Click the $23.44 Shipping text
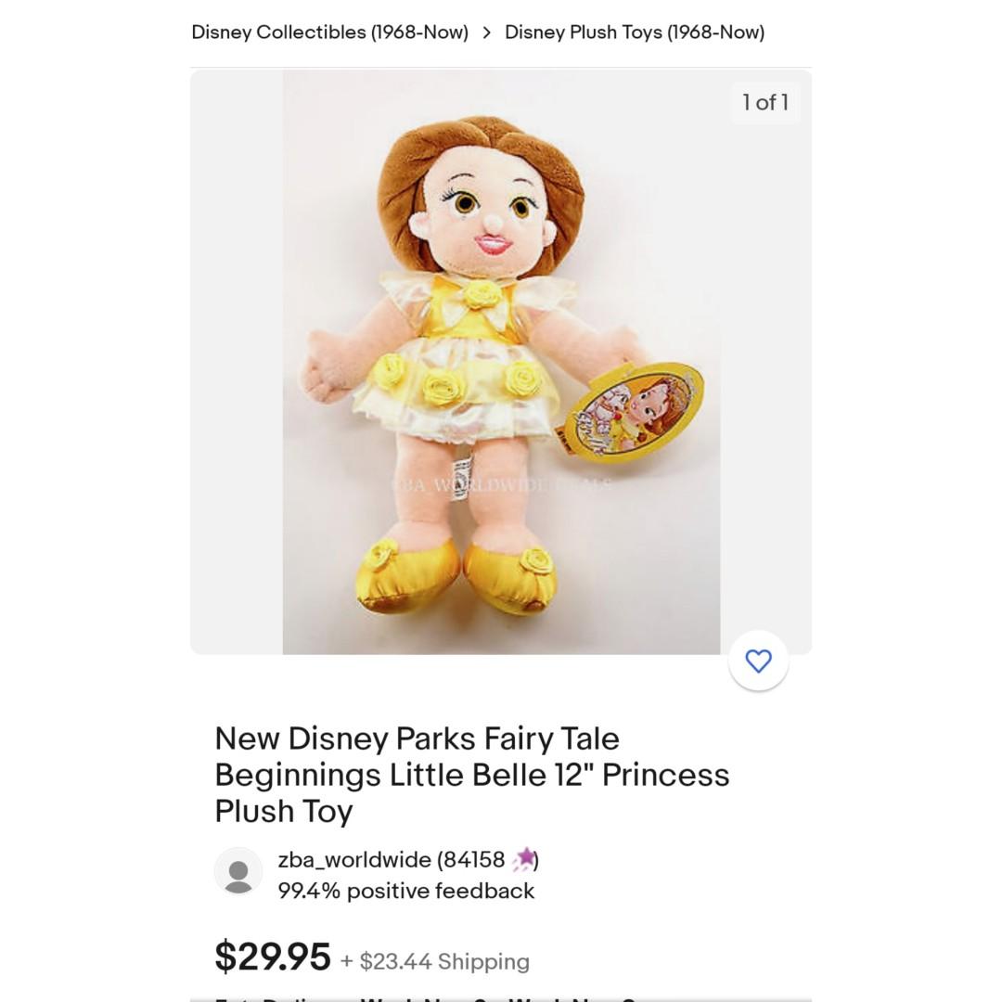This screenshot has width=1002, height=1002. (x=434, y=962)
